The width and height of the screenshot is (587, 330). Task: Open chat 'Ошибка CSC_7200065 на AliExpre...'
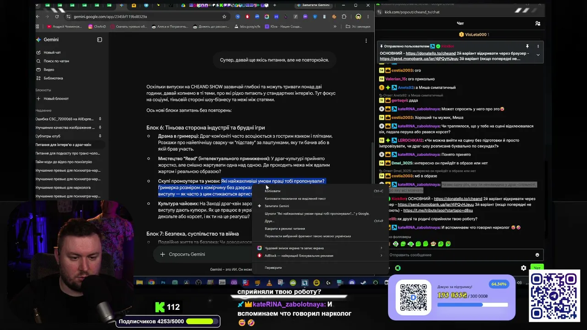(x=64, y=119)
